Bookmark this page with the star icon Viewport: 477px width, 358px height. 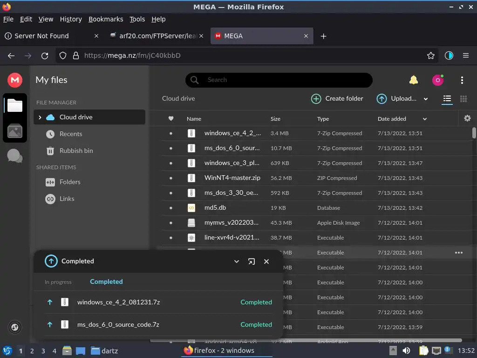pos(430,56)
